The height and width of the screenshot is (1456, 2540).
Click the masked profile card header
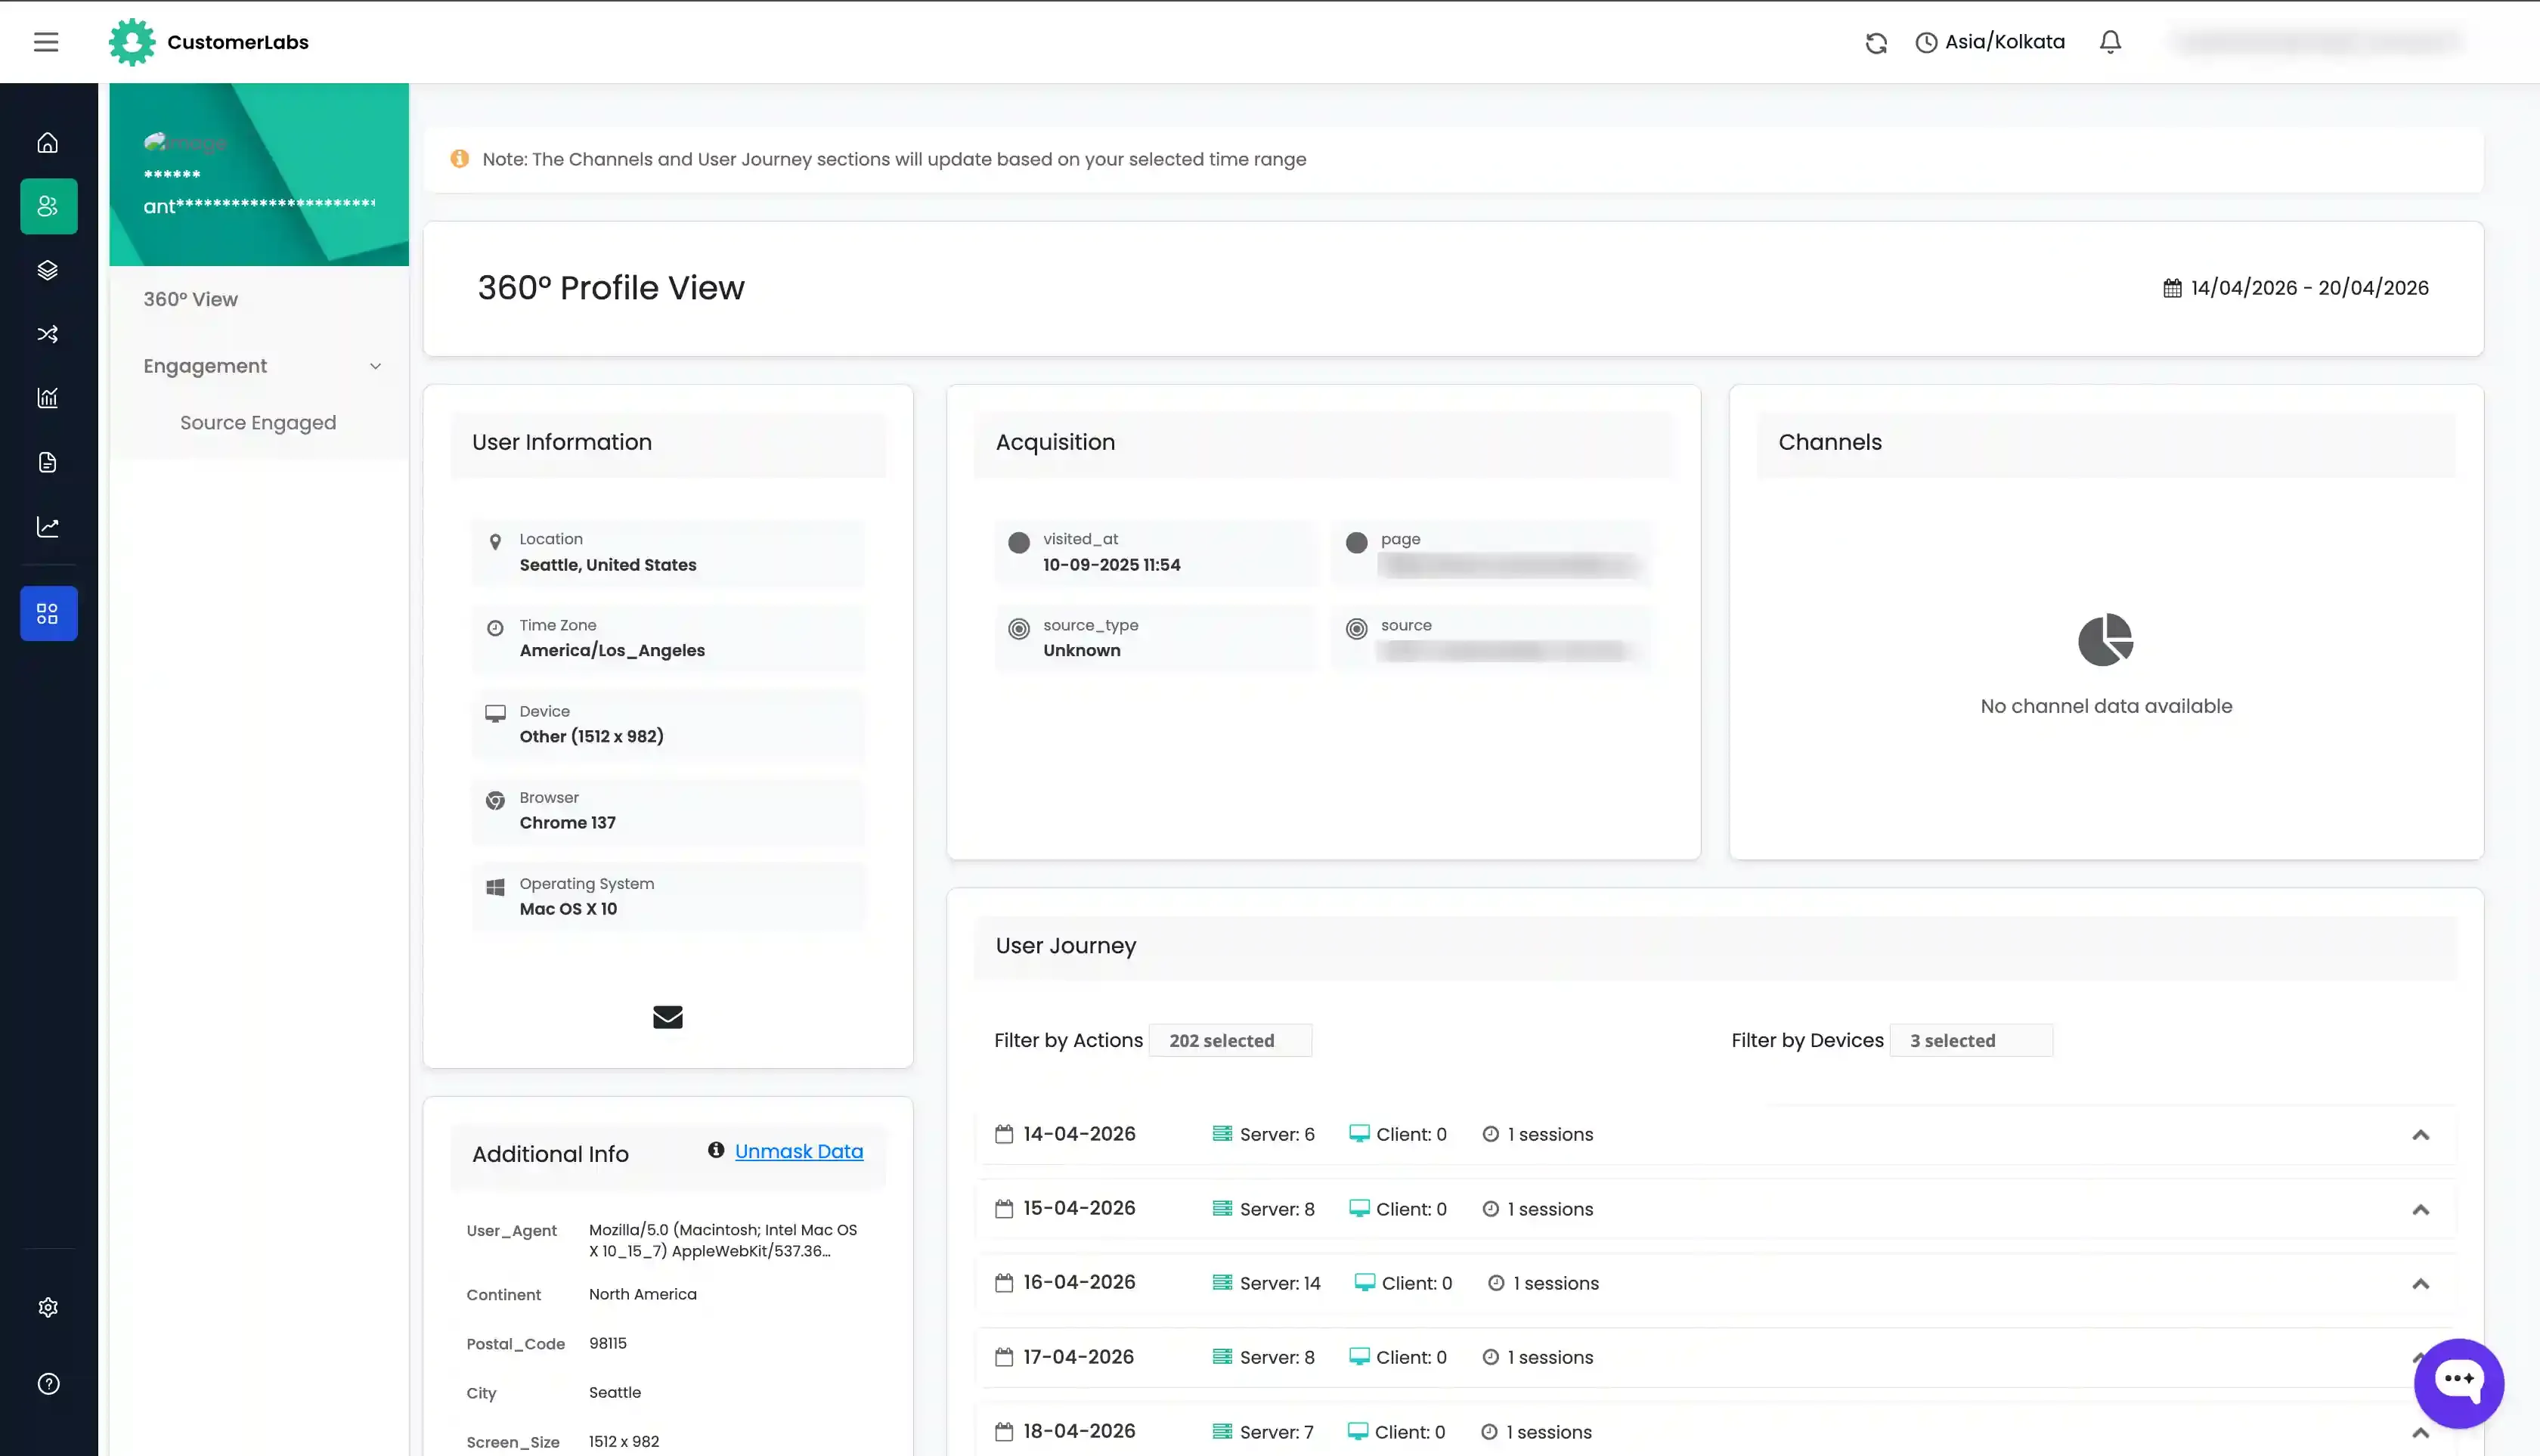(259, 175)
